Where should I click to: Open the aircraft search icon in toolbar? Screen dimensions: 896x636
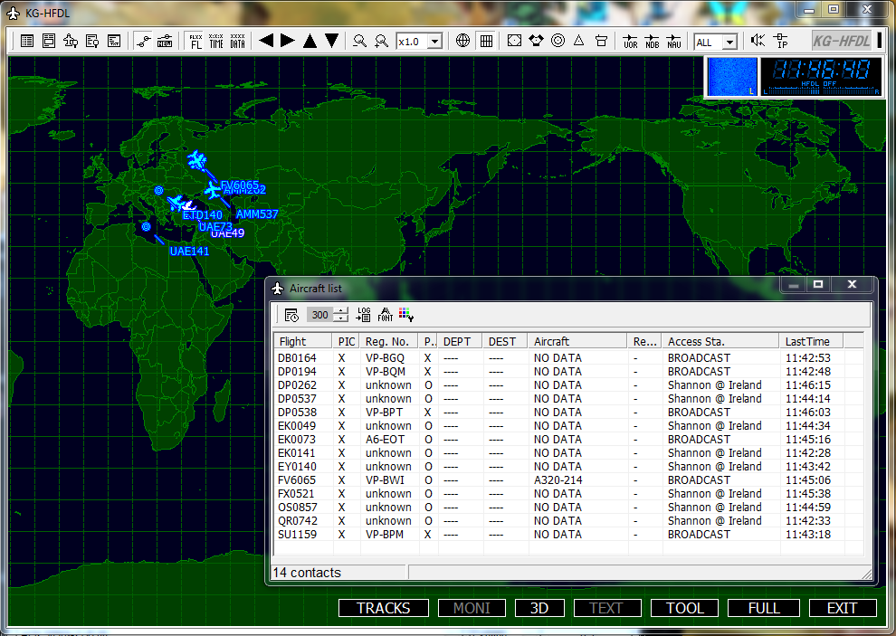point(71,41)
